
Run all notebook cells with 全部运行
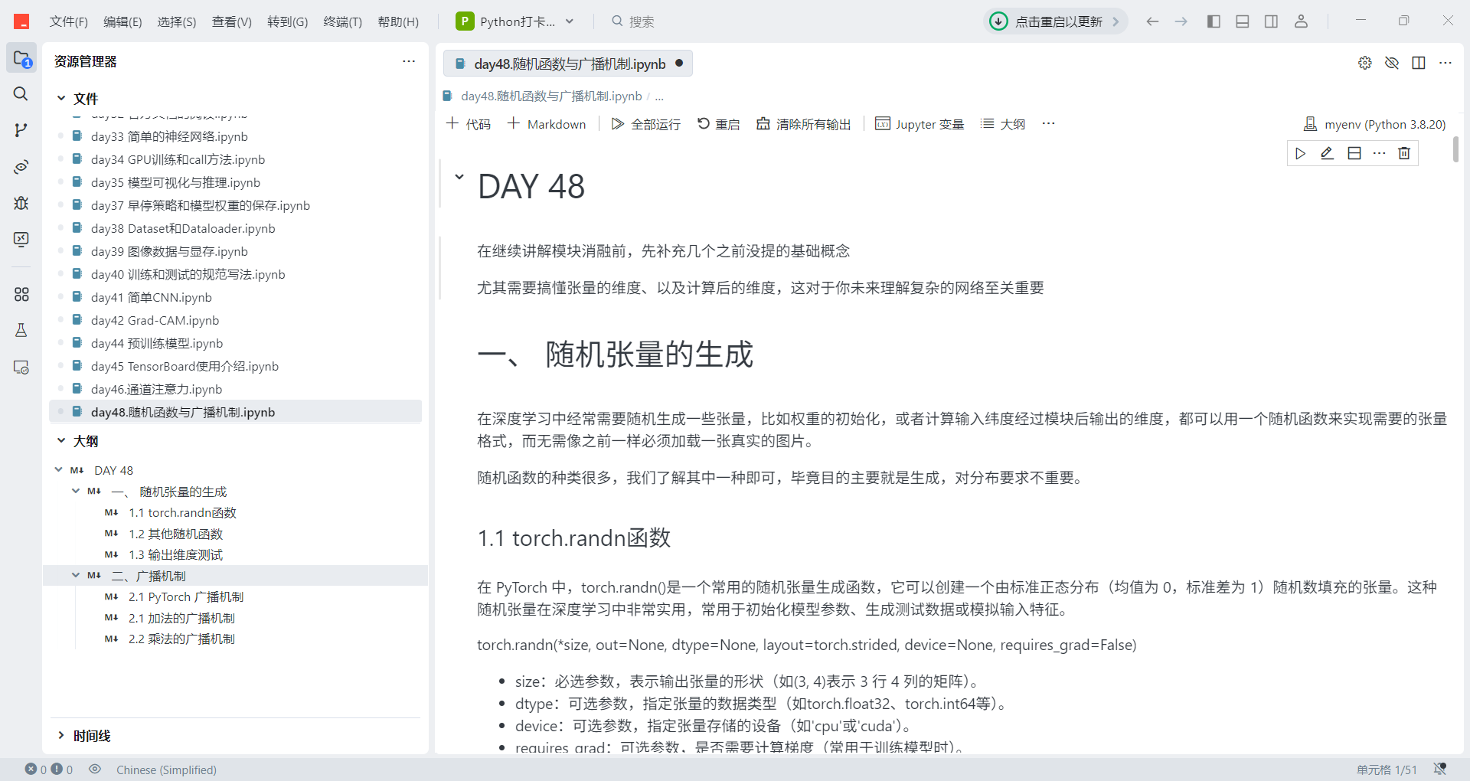pos(645,123)
